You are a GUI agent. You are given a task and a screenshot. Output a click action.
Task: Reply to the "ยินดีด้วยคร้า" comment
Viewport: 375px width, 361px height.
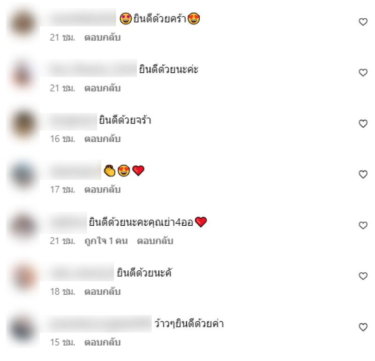[x=102, y=38]
